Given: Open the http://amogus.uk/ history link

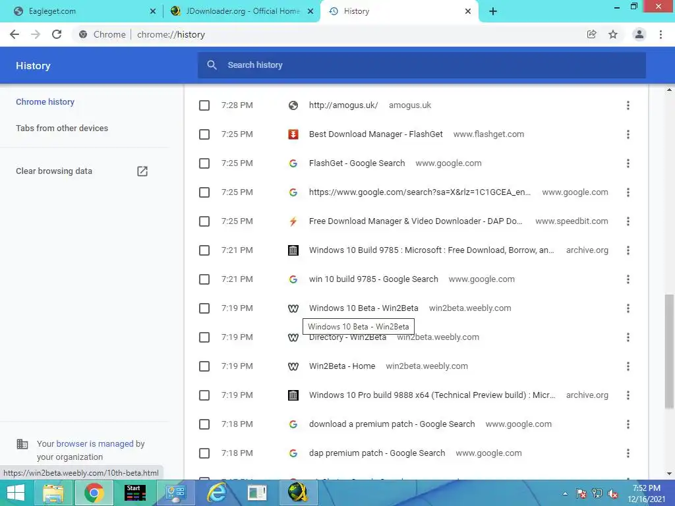Looking at the screenshot, I should 343,105.
